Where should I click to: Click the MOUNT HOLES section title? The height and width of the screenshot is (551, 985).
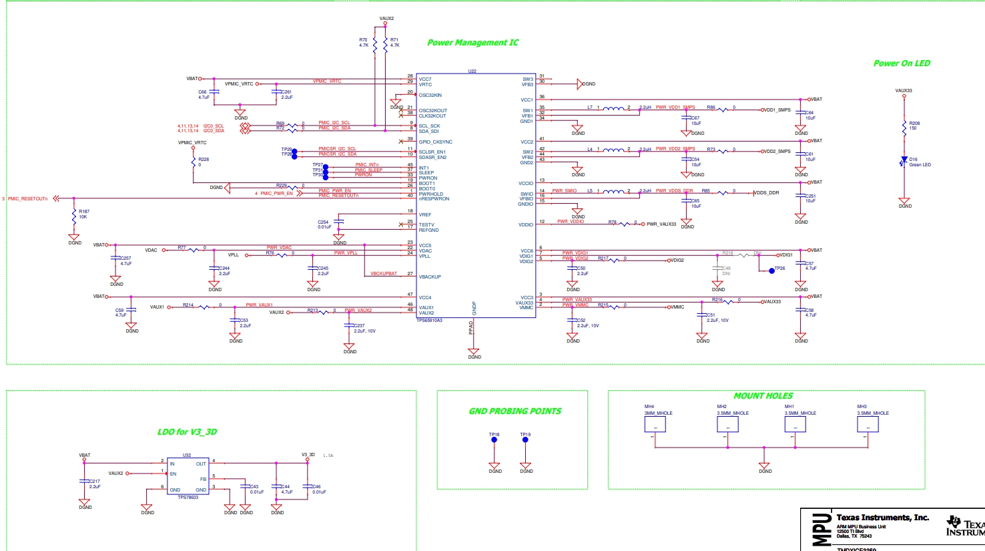coord(763,396)
